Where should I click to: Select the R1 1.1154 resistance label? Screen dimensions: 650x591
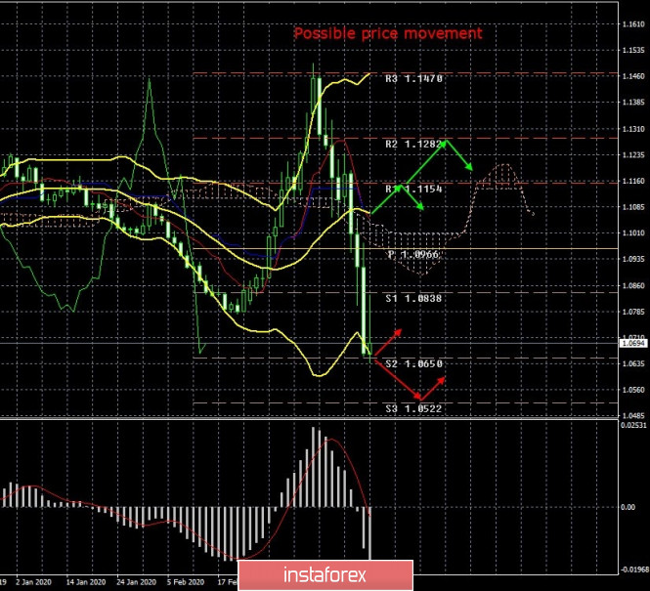(x=413, y=190)
